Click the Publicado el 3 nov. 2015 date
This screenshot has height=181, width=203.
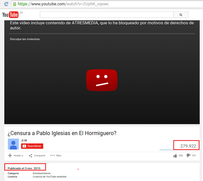[24, 168]
